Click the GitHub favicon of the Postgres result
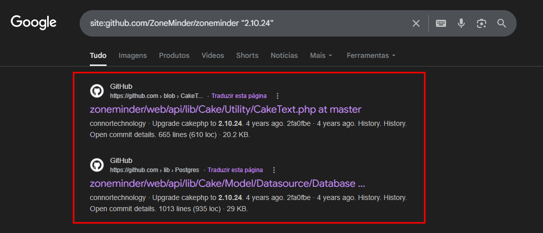The height and width of the screenshot is (233, 543). pyautogui.click(x=97, y=165)
